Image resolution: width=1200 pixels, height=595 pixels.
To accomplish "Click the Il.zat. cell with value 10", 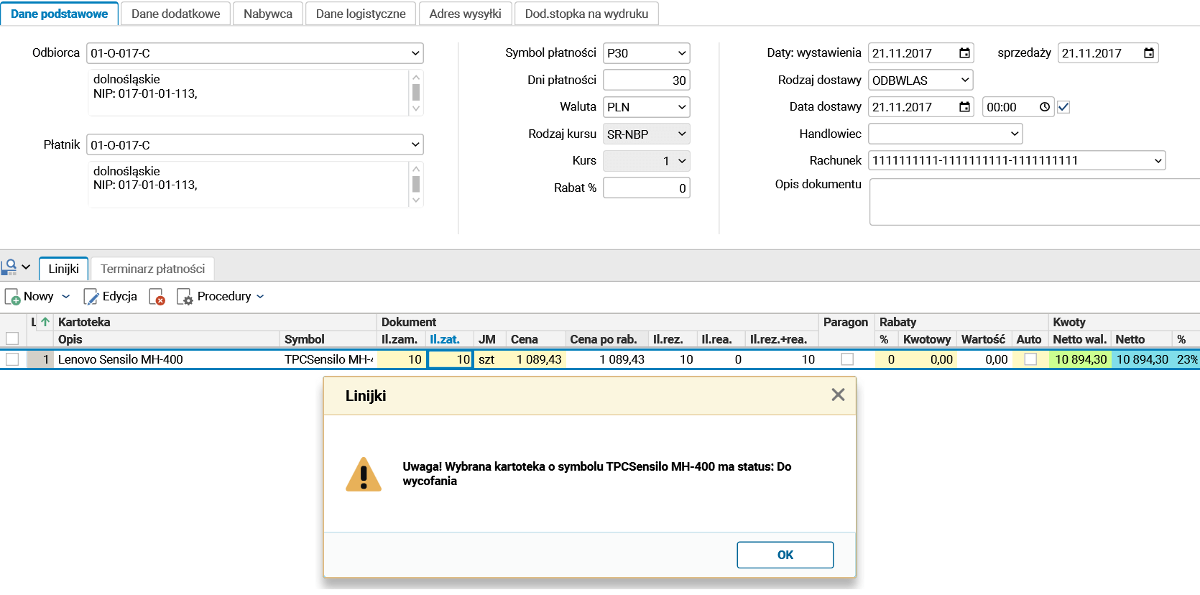I will pyautogui.click(x=450, y=359).
